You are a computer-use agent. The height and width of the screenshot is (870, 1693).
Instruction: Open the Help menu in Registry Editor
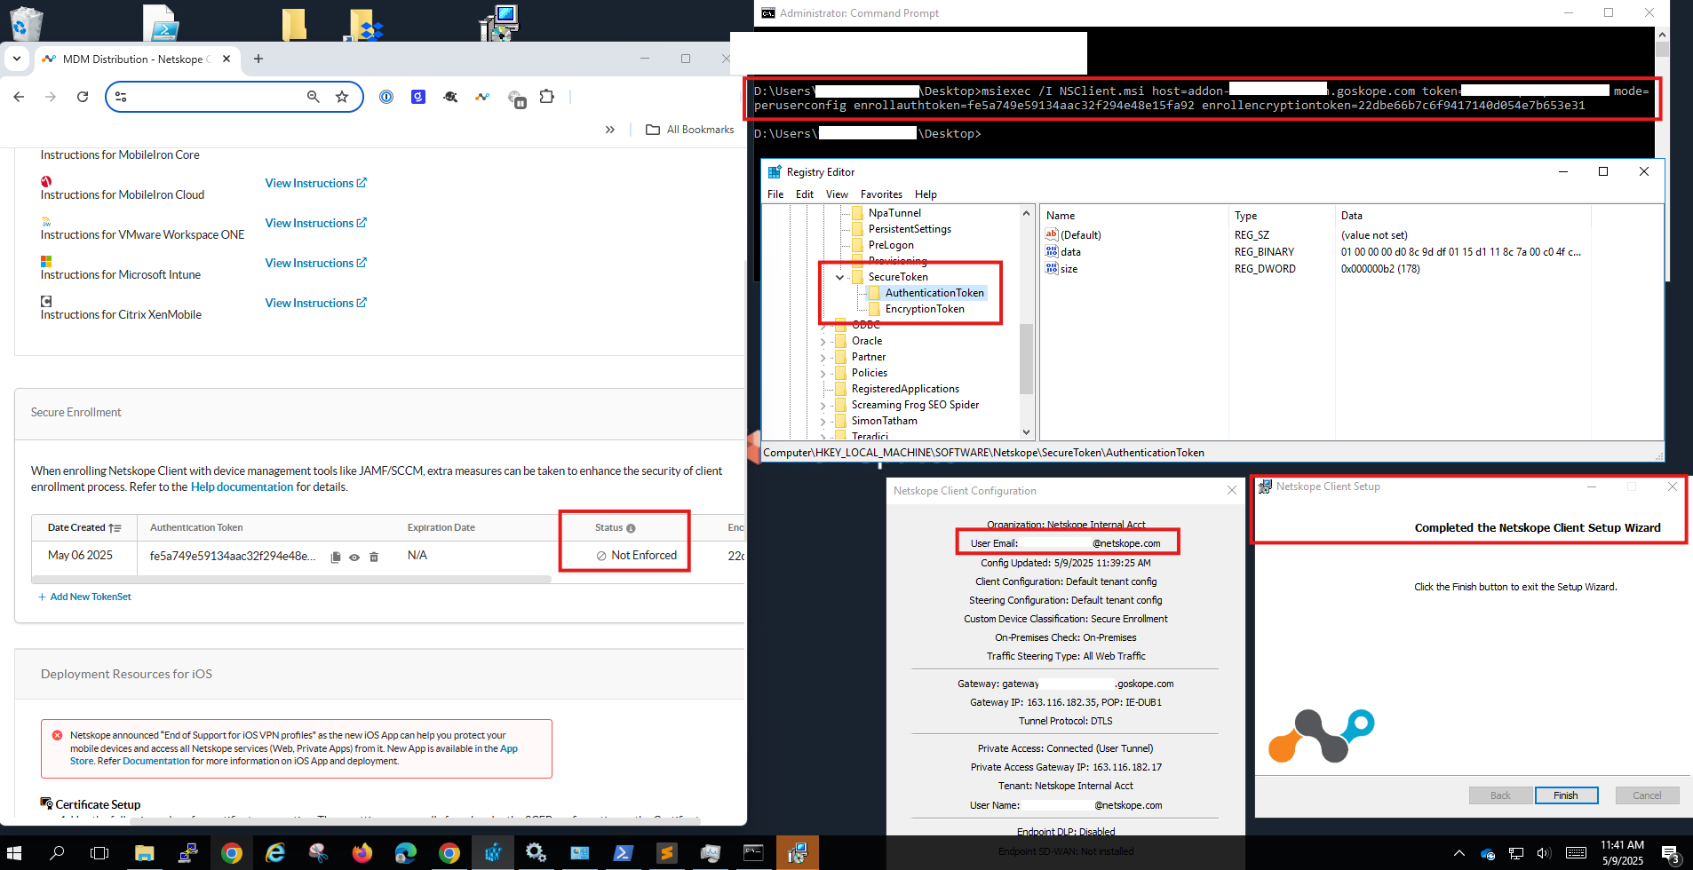tap(926, 194)
